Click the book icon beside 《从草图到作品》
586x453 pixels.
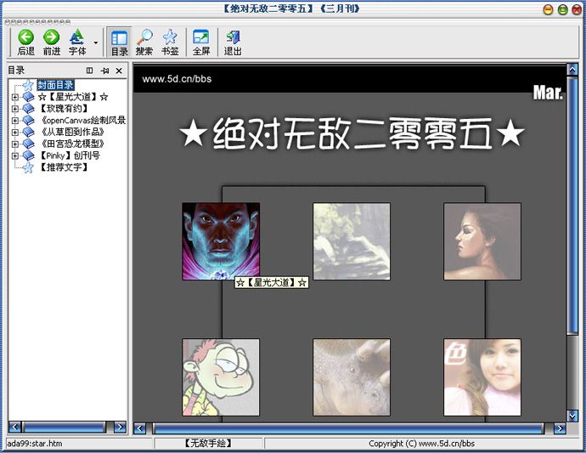pos(28,132)
